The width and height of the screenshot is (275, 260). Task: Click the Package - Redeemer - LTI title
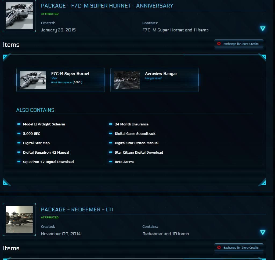[x=77, y=210]
